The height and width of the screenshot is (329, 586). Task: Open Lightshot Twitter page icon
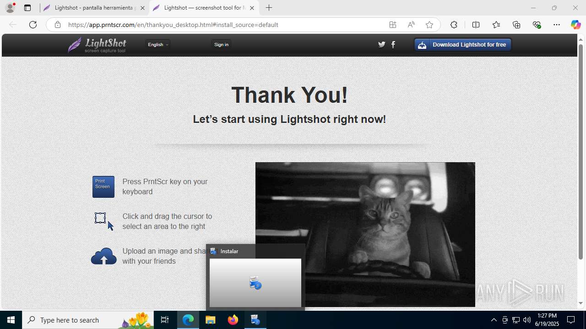[x=382, y=44]
